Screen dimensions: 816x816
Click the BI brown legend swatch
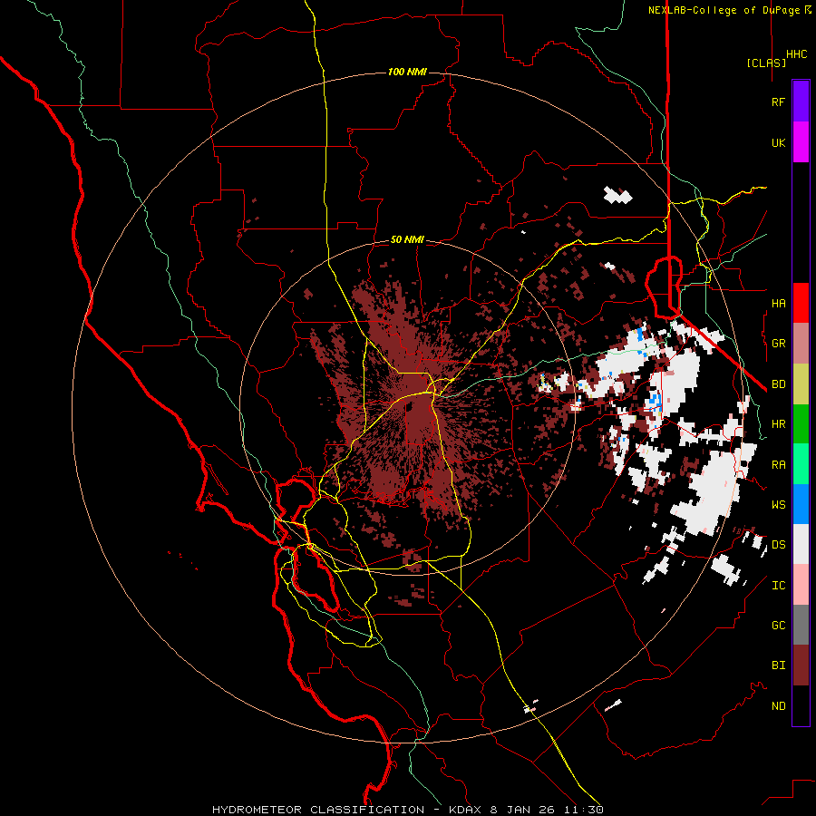pyautogui.click(x=801, y=665)
